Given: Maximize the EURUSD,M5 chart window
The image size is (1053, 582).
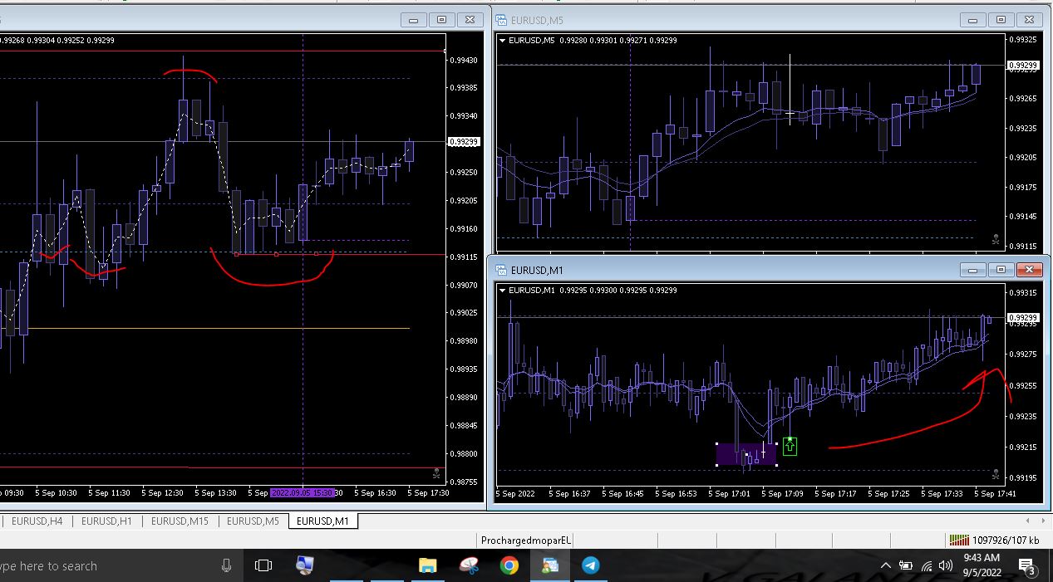Looking at the screenshot, I should (x=1001, y=20).
